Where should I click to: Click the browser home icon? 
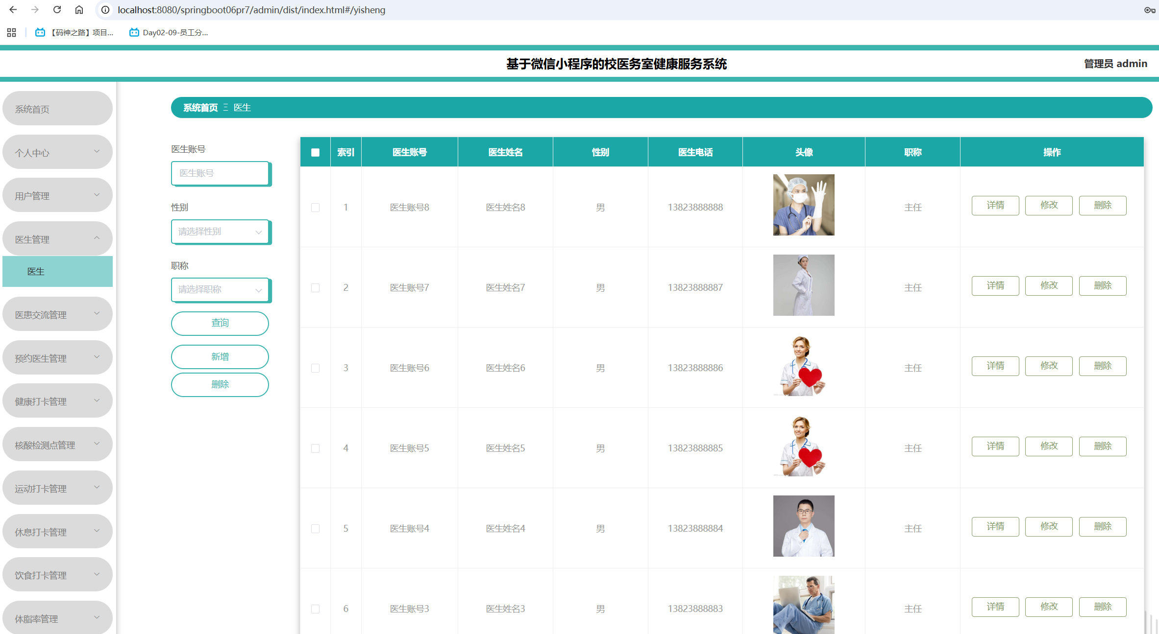pos(79,10)
